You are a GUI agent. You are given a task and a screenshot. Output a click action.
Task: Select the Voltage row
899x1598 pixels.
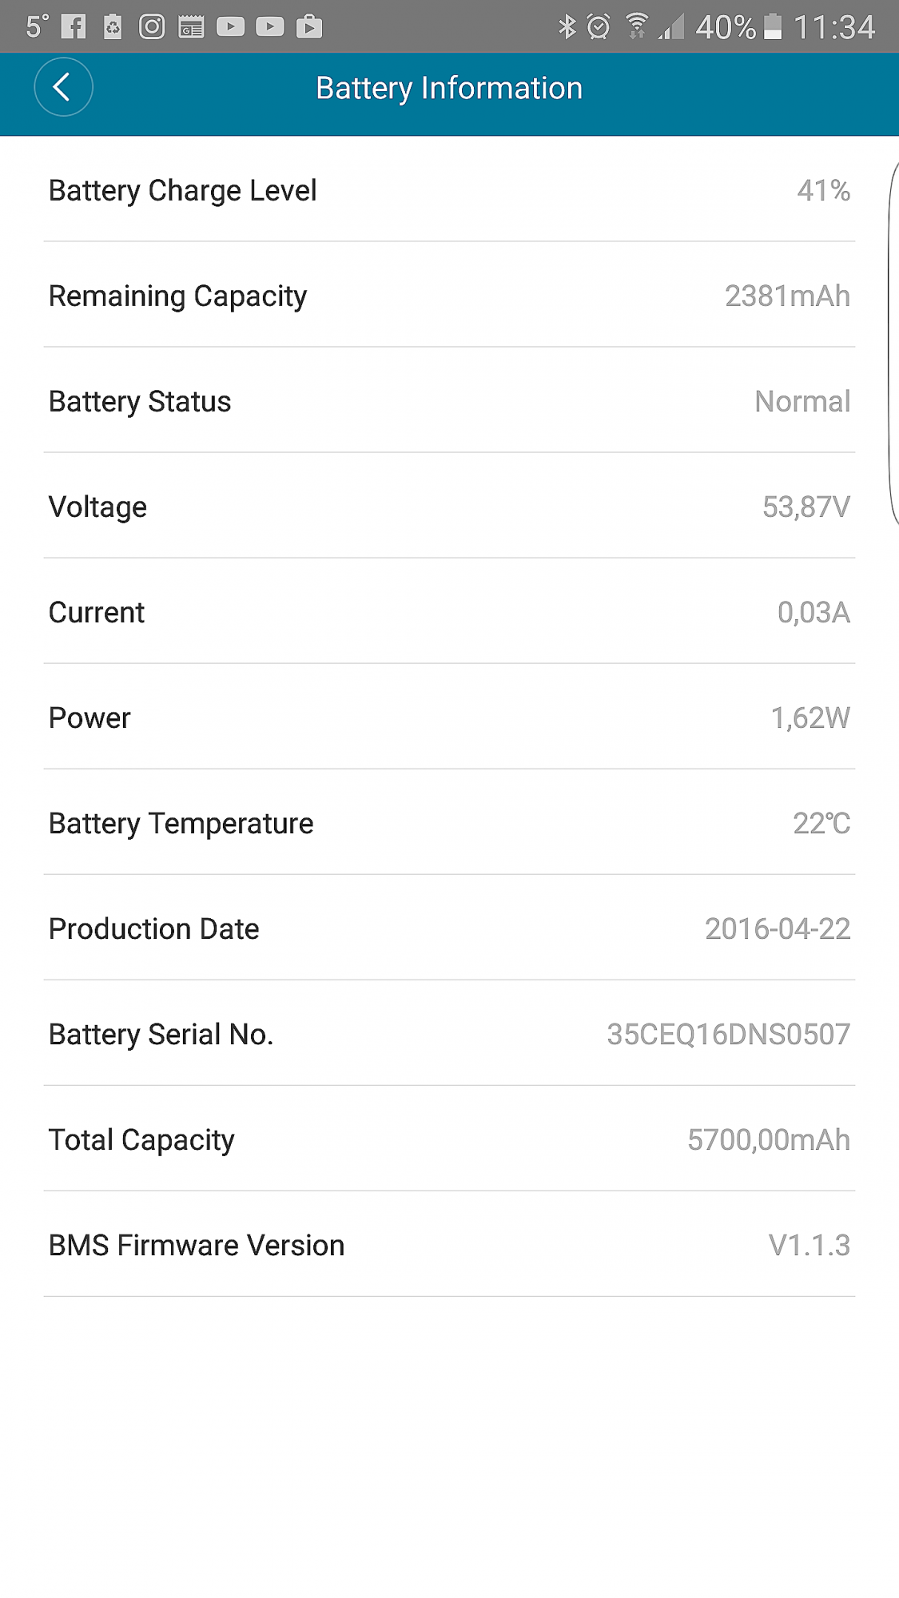[449, 507]
